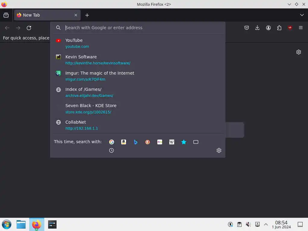Image resolution: width=308 pixels, height=231 pixels.
Task: Click the Kevin Software favicon
Action: pyautogui.click(x=58, y=57)
